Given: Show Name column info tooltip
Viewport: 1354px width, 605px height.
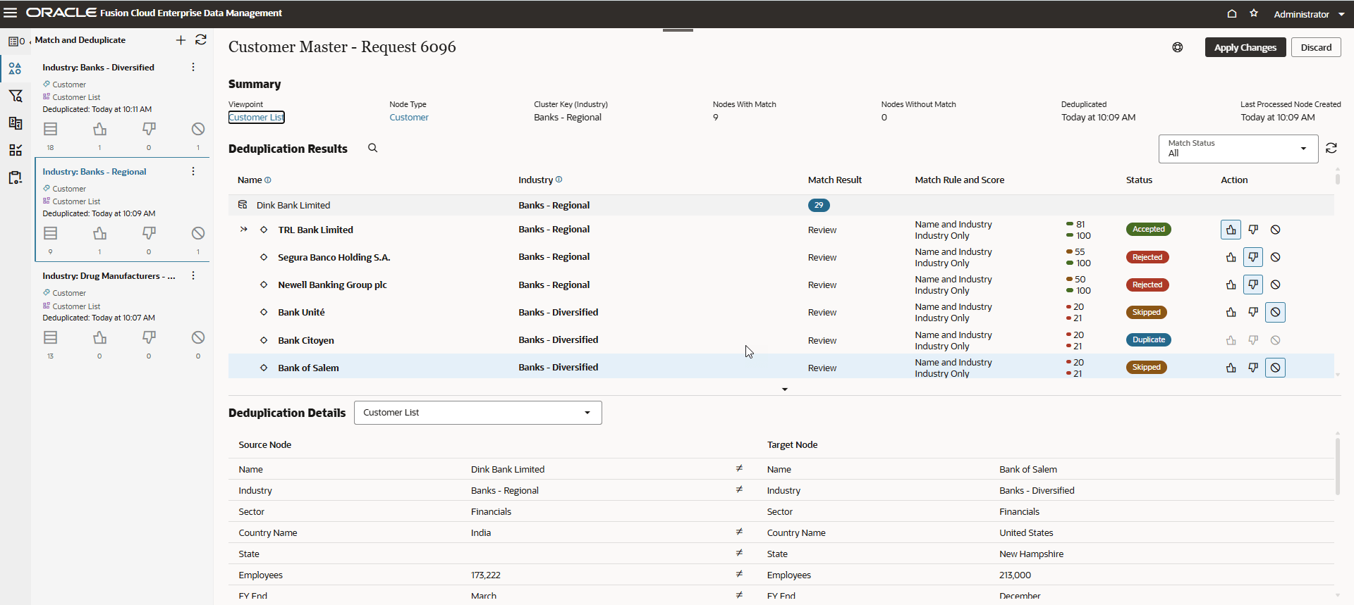Looking at the screenshot, I should [268, 180].
